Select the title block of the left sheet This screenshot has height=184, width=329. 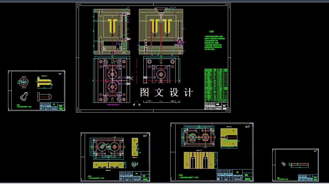pyautogui.click(x=52, y=106)
